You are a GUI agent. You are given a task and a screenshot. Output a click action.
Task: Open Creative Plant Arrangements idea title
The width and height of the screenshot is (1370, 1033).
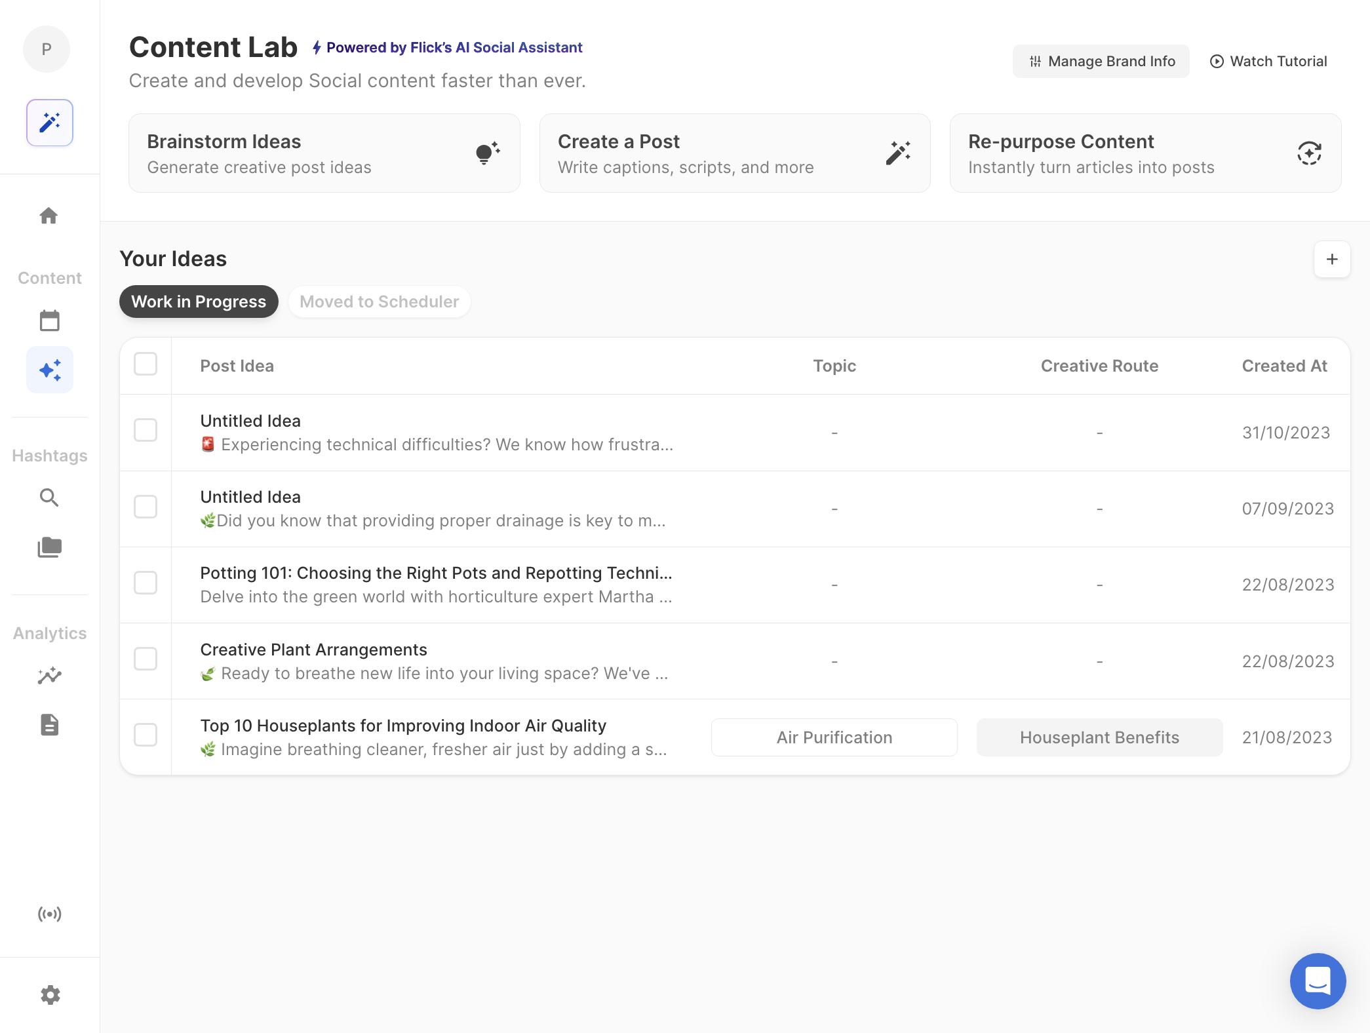click(x=313, y=650)
